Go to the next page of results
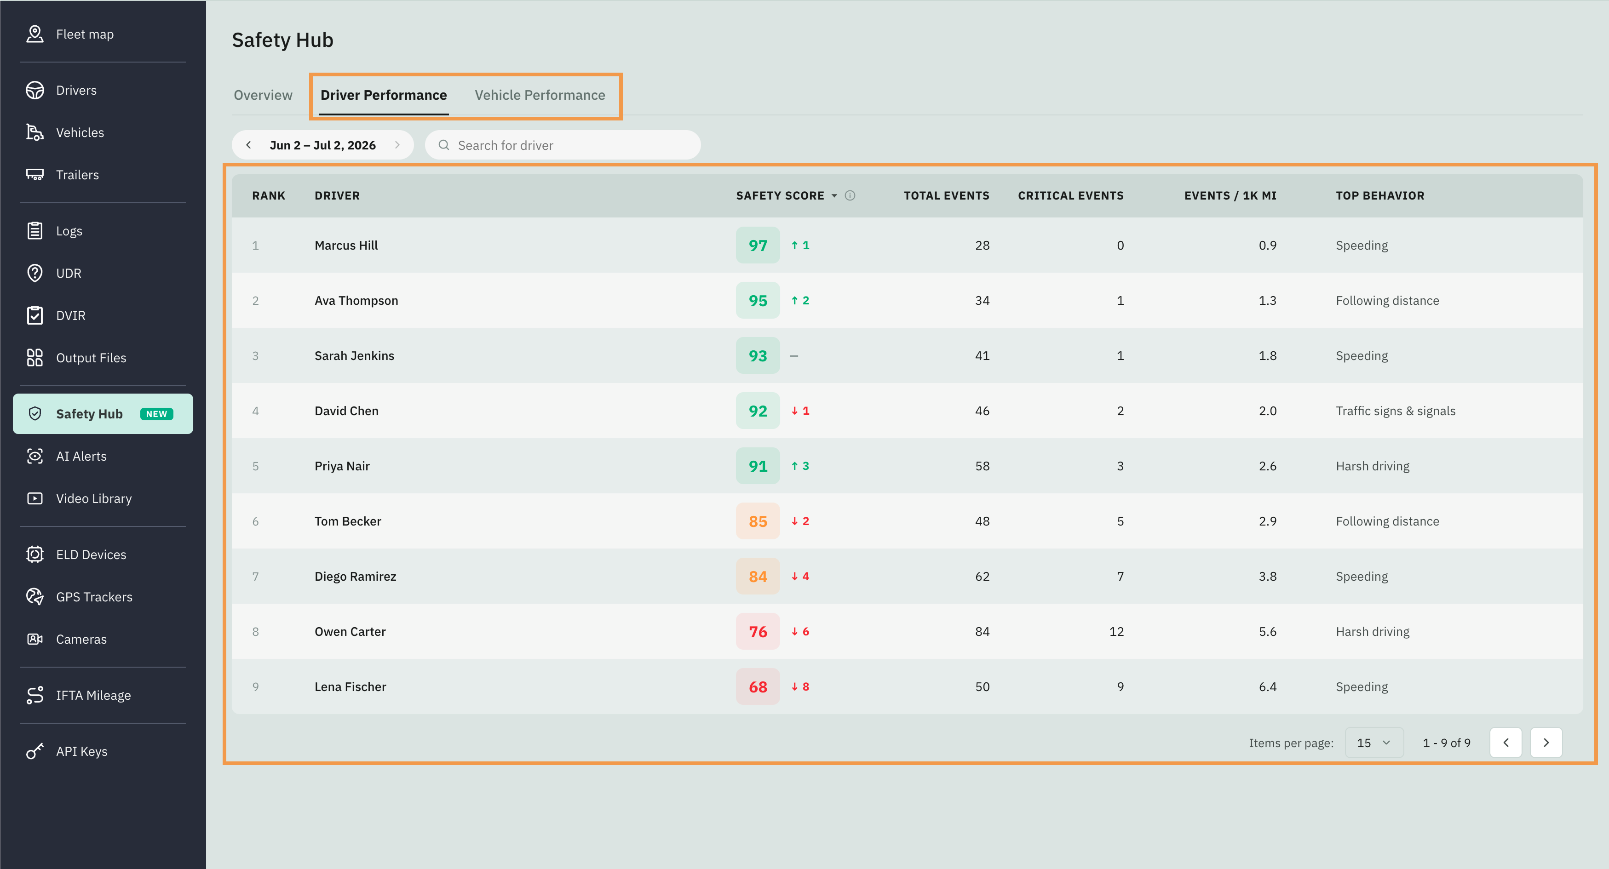Viewport: 1609px width, 869px height. [x=1546, y=743]
